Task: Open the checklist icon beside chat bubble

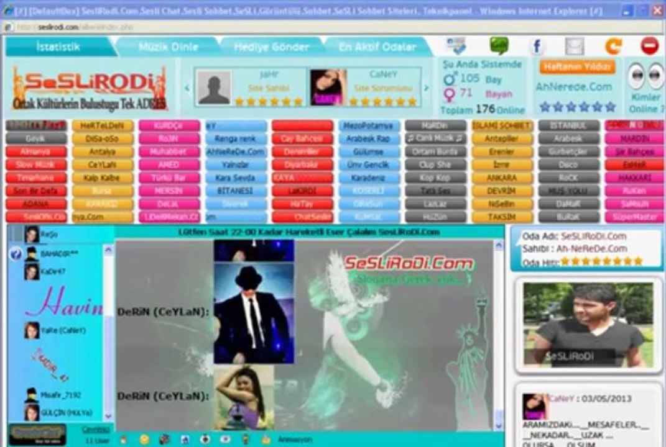Action: coord(457,46)
